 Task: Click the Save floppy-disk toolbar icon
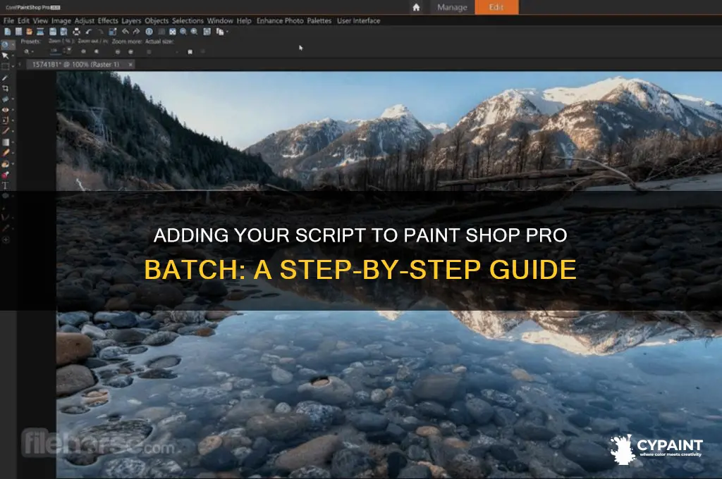pos(52,32)
